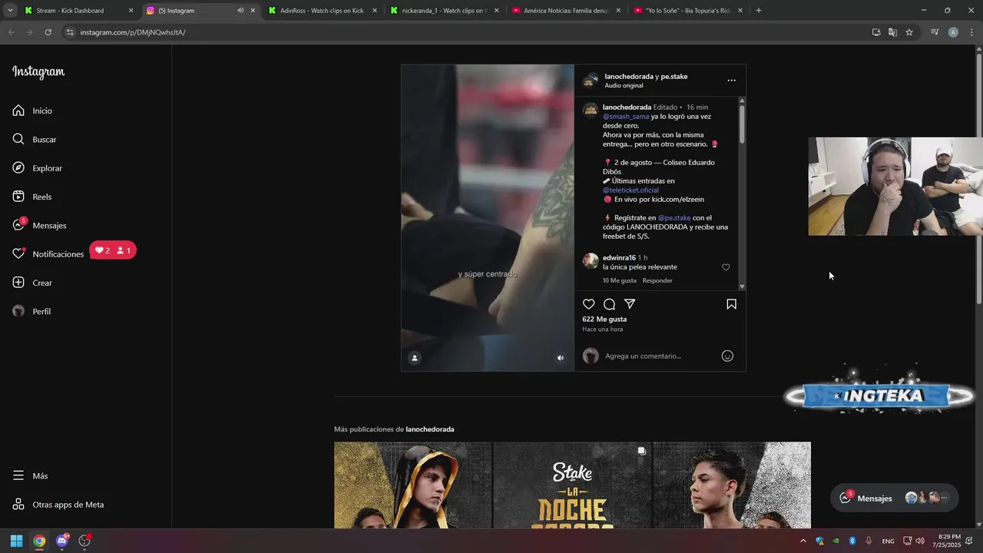This screenshot has width=983, height=553.
Task: Click lanochedorada in Más publicaciones heading
Action: pyautogui.click(x=430, y=429)
